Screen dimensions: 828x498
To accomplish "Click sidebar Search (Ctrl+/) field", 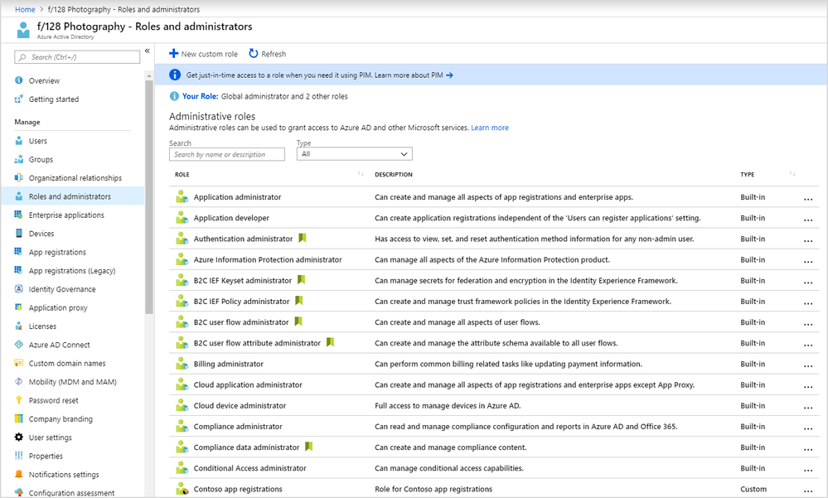I will [x=77, y=57].
